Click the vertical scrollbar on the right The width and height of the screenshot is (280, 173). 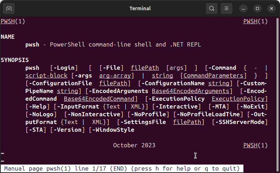[278, 95]
